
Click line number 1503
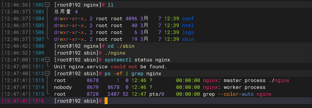pos(38,12)
